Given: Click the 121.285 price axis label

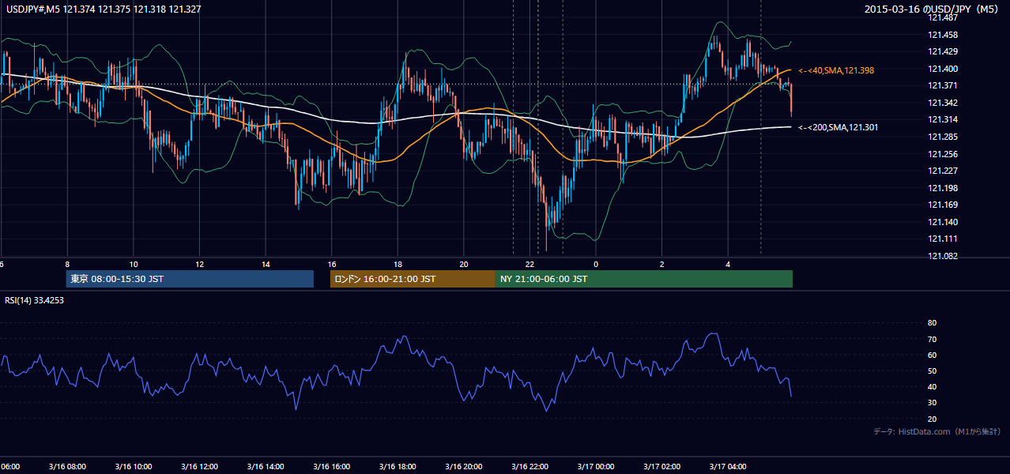Looking at the screenshot, I should click(941, 137).
